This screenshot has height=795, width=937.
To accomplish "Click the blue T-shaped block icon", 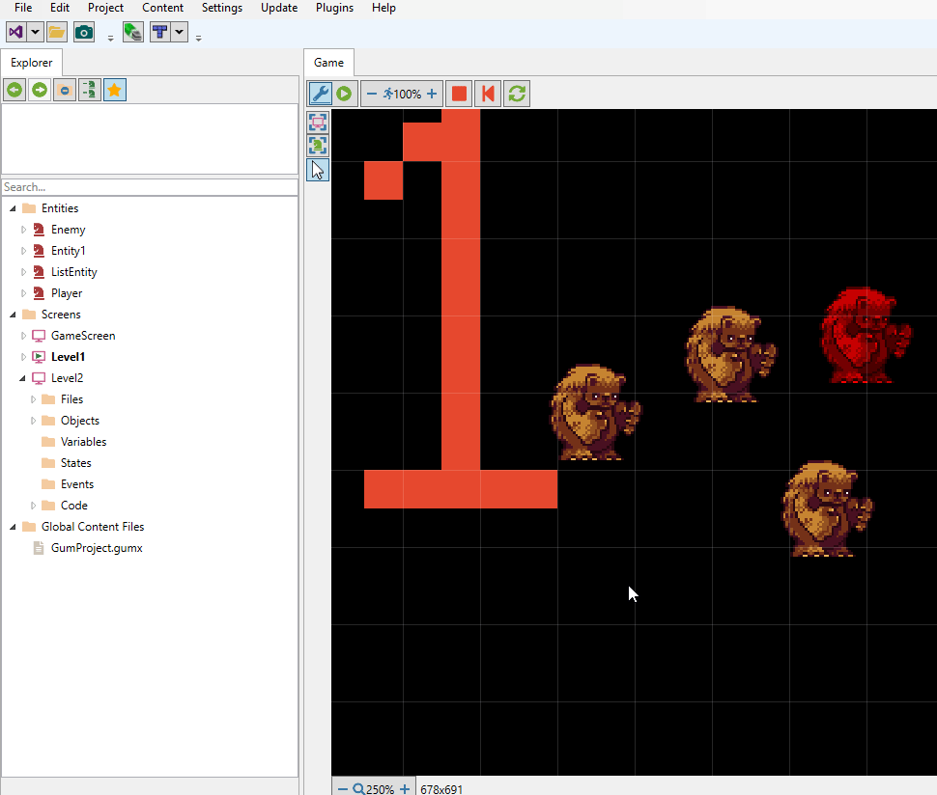I will pos(159,32).
